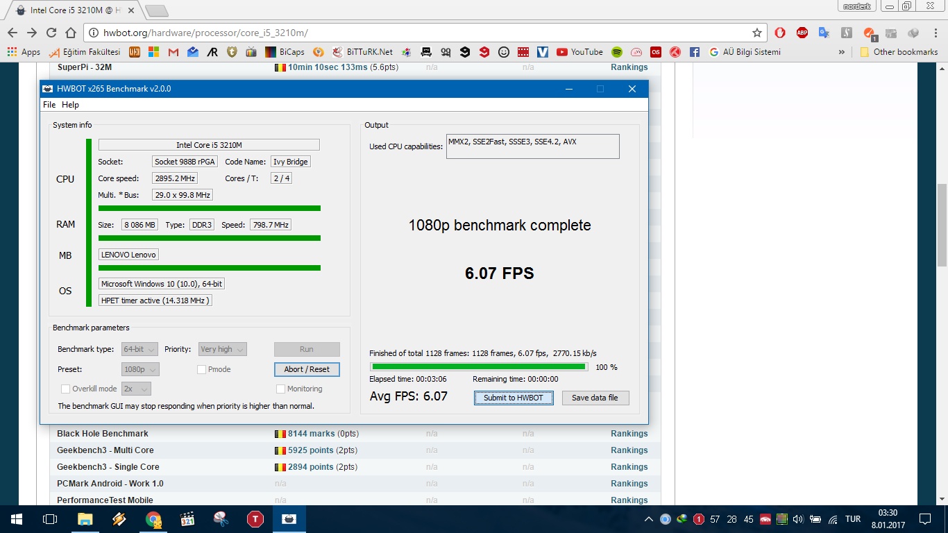Image resolution: width=948 pixels, height=533 pixels.
Task: Click the browser home button
Action: point(71,33)
